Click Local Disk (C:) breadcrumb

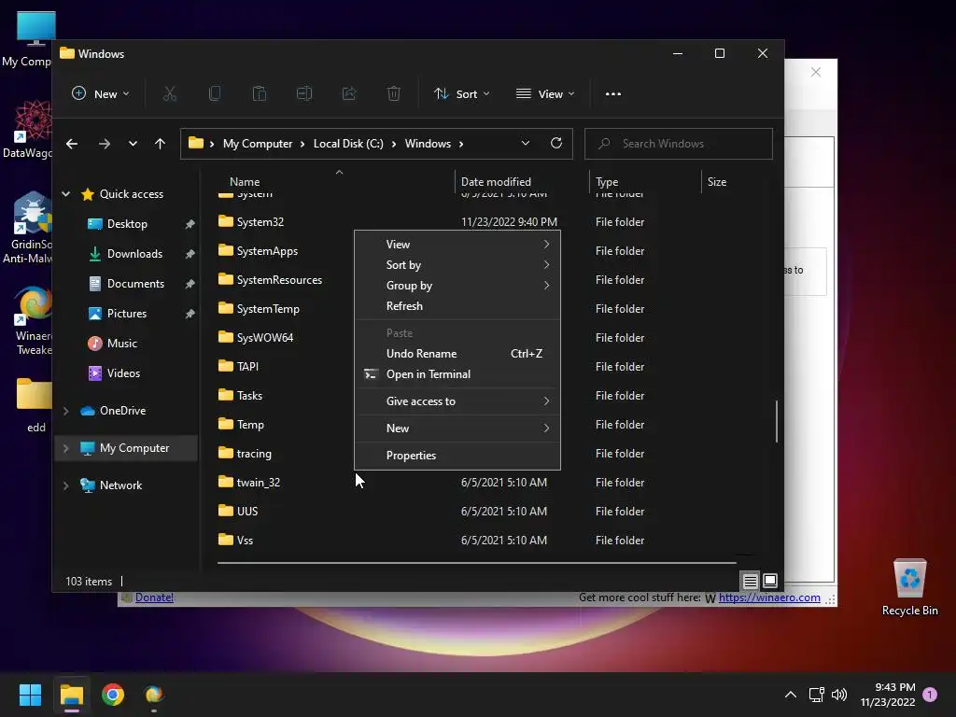click(x=348, y=144)
